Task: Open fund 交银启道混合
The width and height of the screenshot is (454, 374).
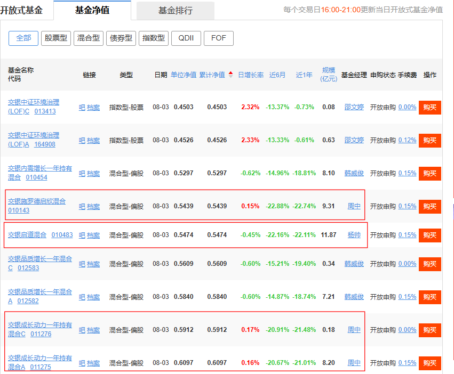Action: [27, 235]
